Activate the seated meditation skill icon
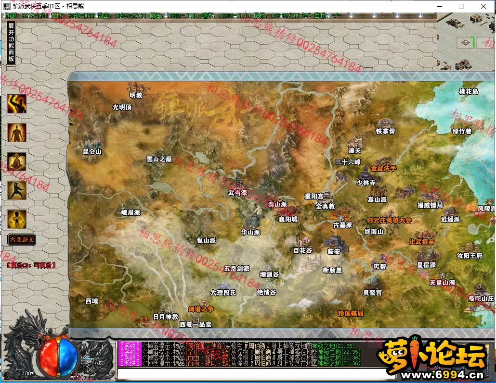 [17, 161]
